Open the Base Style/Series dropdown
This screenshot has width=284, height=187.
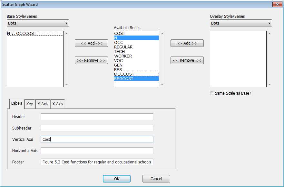[x=38, y=23]
